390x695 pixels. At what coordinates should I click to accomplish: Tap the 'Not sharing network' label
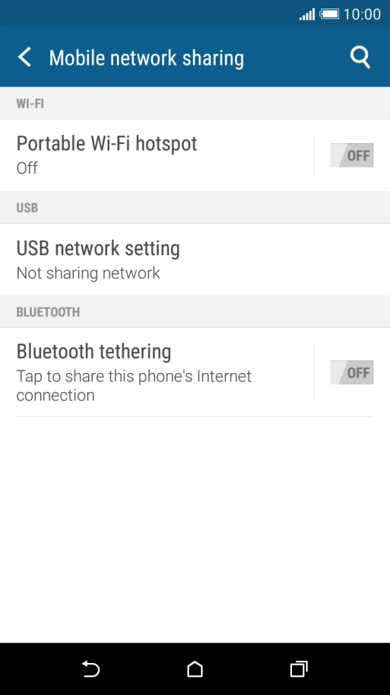[88, 273]
